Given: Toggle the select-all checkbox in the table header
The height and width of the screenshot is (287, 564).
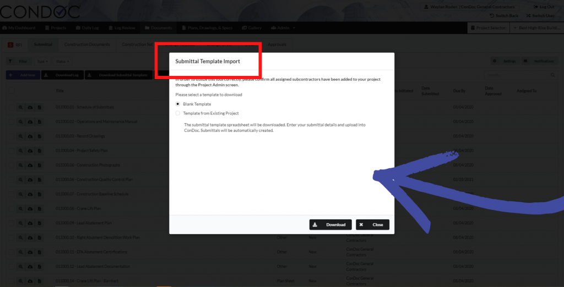Looking at the screenshot, I should 11,91.
